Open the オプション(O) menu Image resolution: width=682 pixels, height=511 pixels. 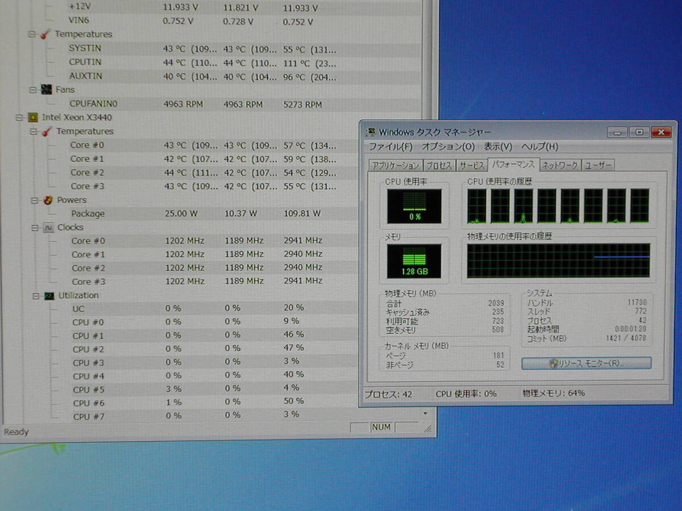(x=448, y=147)
